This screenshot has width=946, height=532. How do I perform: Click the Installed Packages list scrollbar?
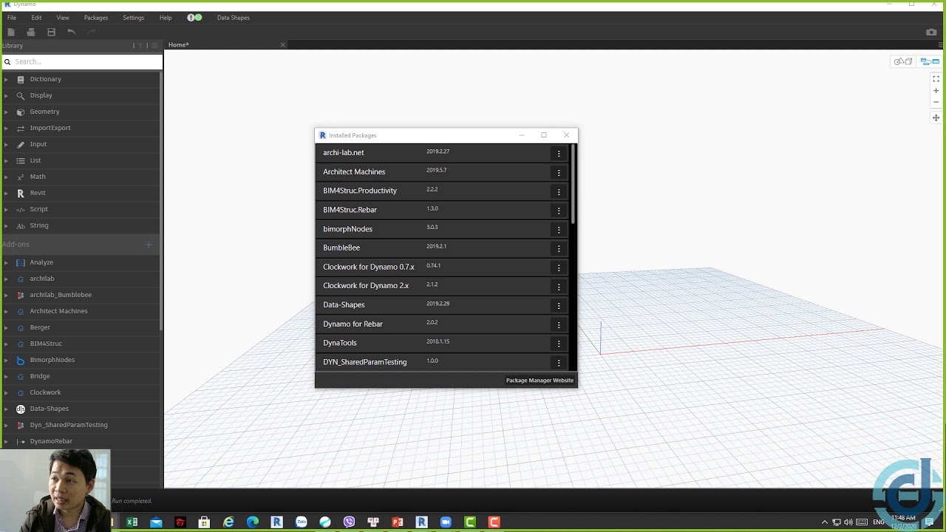click(x=573, y=185)
